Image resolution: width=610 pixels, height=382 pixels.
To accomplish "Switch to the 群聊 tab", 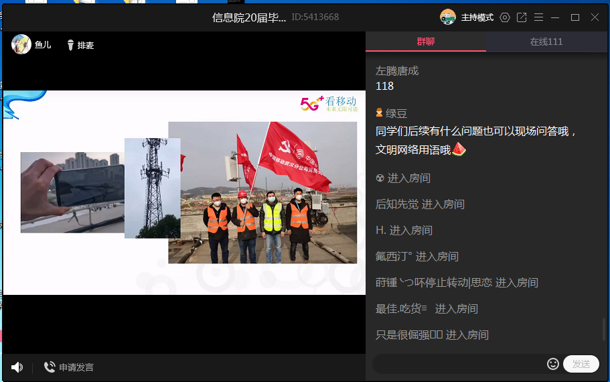I will (x=425, y=42).
